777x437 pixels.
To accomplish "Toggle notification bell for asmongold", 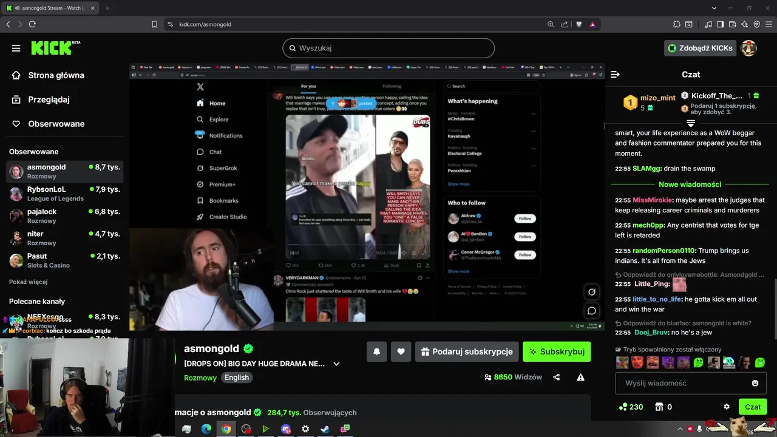I will tap(377, 351).
